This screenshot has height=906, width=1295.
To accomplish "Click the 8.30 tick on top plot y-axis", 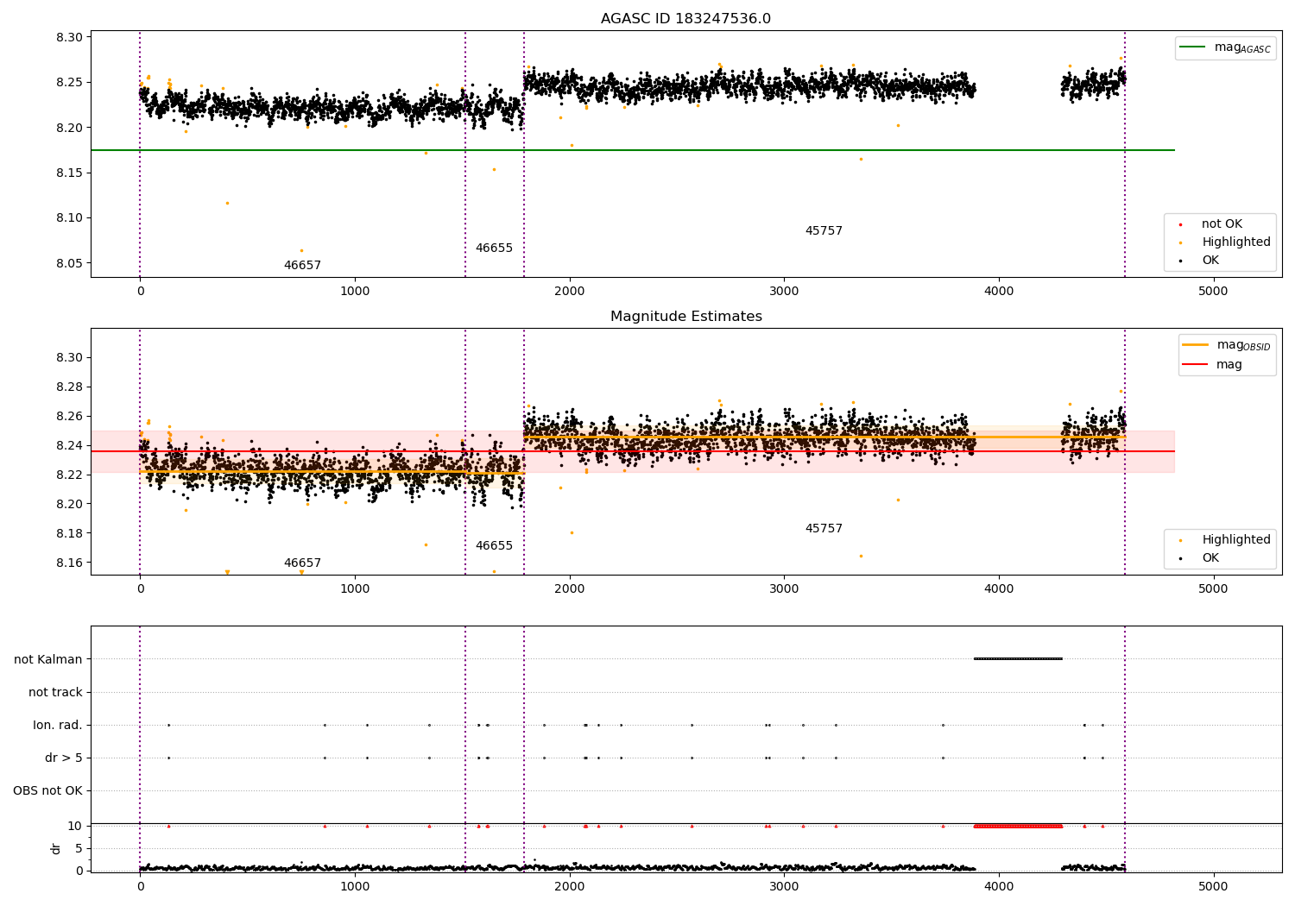I will click(70, 38).
